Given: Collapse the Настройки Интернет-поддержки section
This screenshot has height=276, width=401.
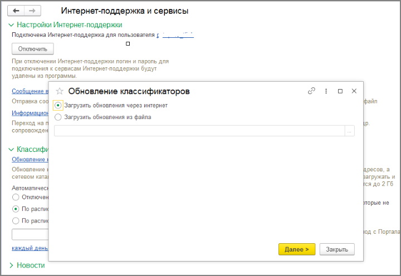Looking at the screenshot, I should pyautogui.click(x=11, y=25).
